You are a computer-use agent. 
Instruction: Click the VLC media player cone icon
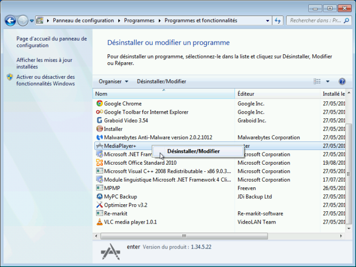(x=99, y=222)
